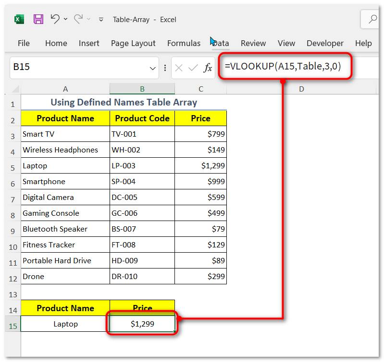384x362 pixels.
Task: Select the Formulas tab
Action: (184, 43)
